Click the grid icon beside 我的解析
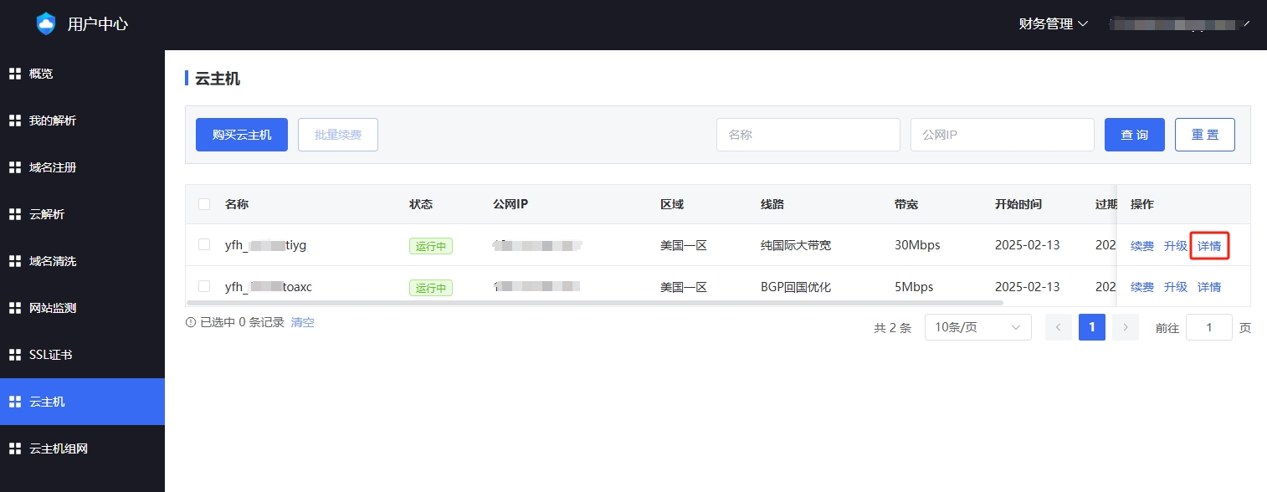 click(14, 120)
